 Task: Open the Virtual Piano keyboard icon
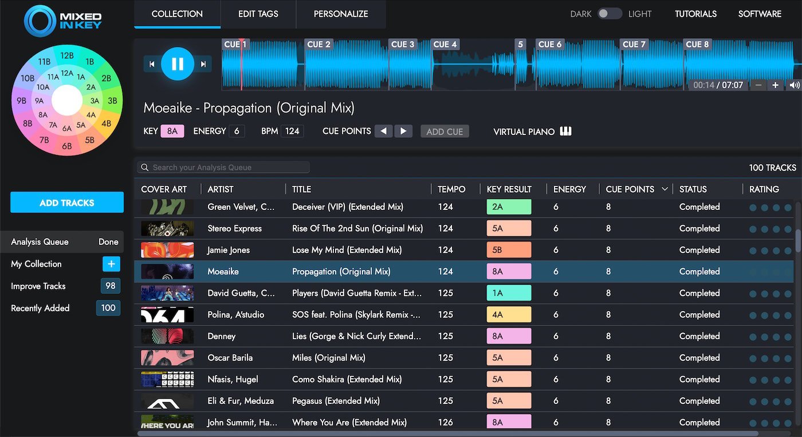565,132
